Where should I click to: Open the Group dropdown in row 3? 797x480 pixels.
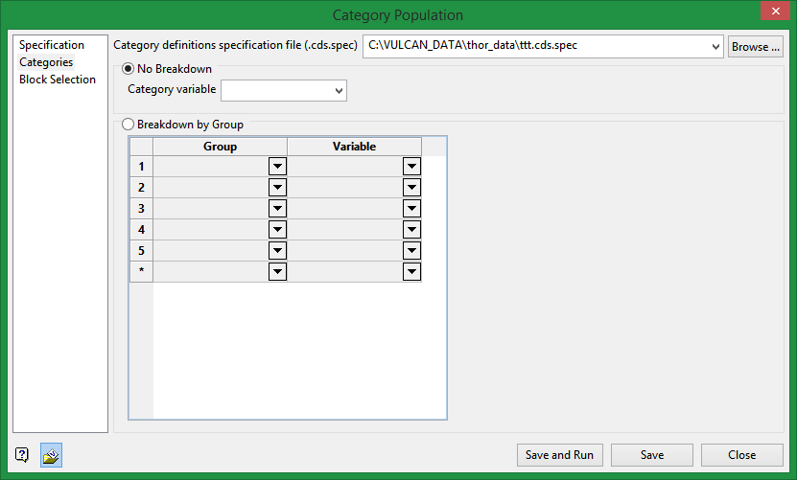277,209
